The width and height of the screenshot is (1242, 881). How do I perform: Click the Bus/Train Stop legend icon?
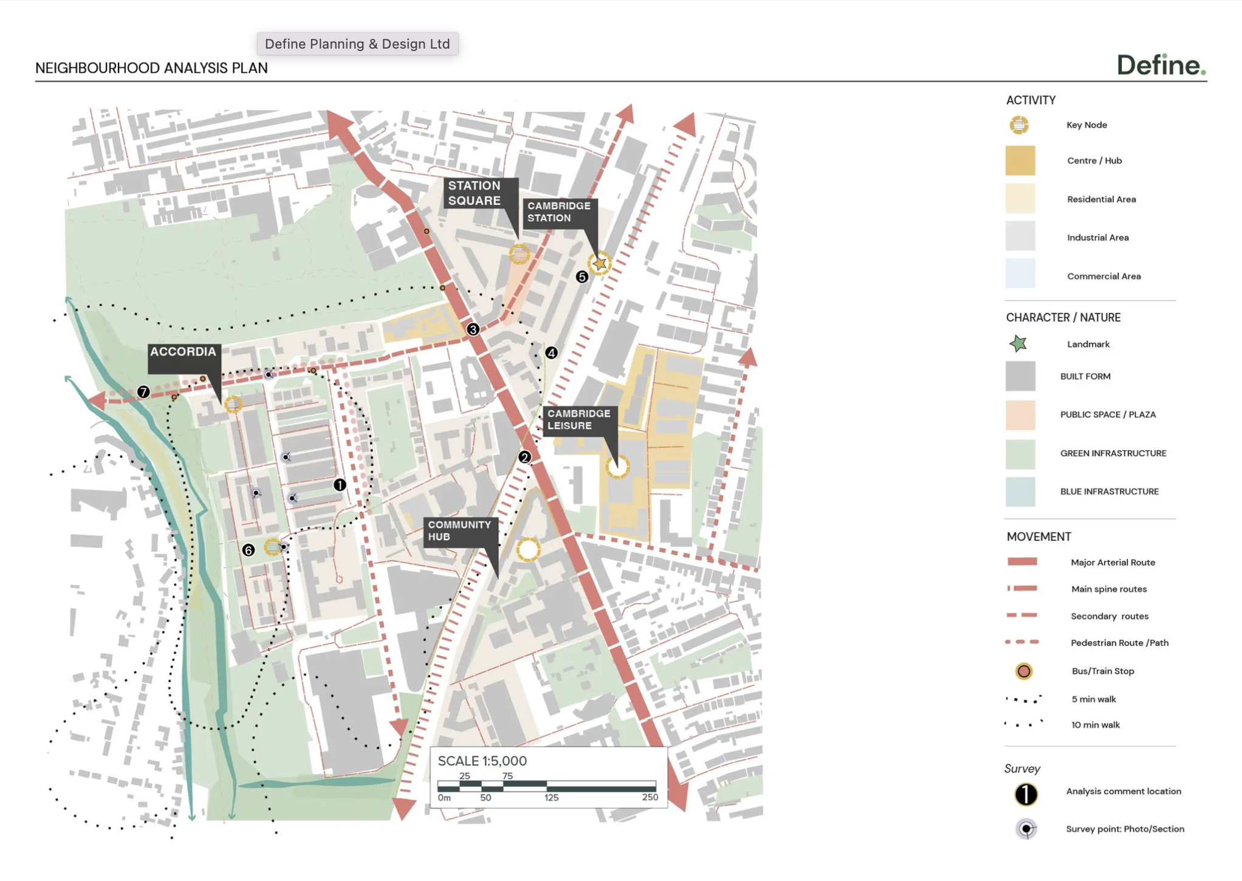click(x=1024, y=671)
